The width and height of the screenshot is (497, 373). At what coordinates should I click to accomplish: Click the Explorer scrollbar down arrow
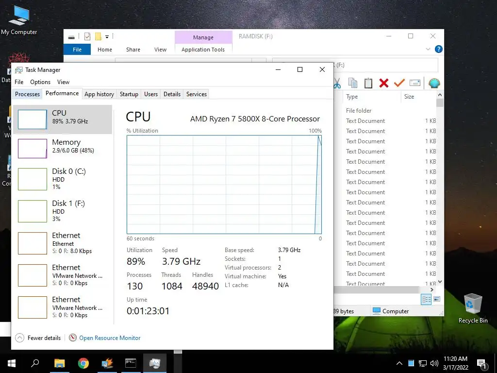(440, 282)
